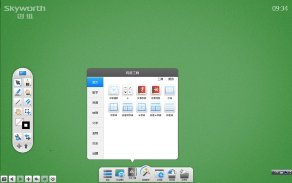The width and height of the screenshot is (292, 183).
Task: Select the 化学 subject tab
Action: tap(95, 123)
